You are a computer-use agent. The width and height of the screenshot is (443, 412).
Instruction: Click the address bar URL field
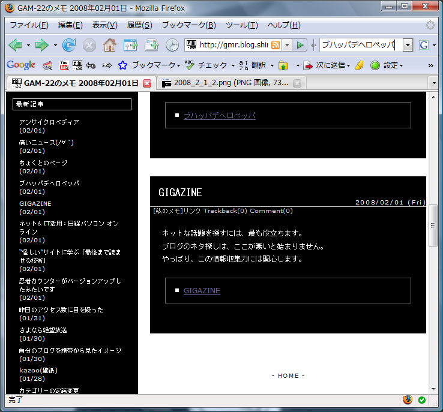(x=234, y=45)
